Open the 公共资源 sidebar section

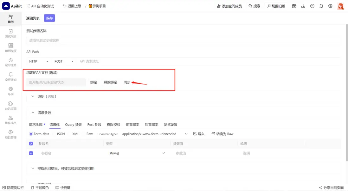pos(11,106)
